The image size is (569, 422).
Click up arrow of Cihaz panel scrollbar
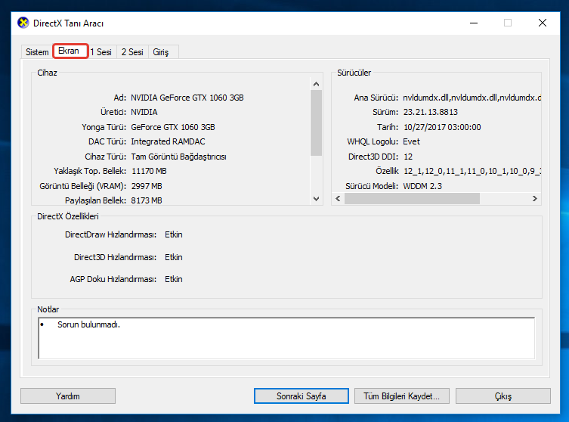click(317, 83)
